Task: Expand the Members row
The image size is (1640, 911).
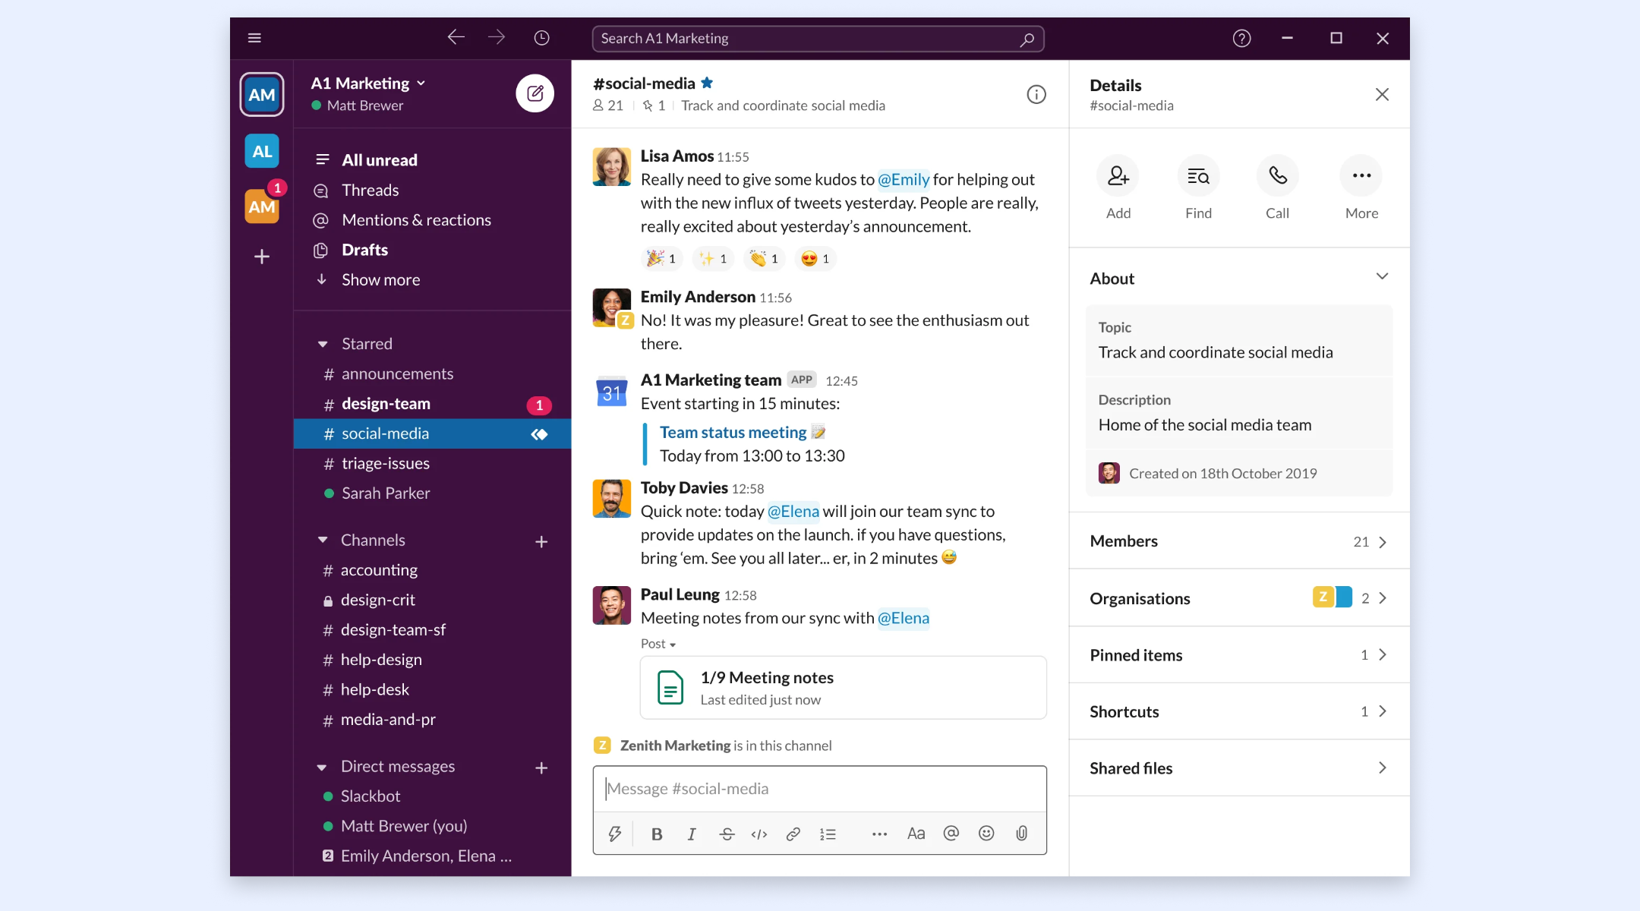Action: pyautogui.click(x=1239, y=541)
